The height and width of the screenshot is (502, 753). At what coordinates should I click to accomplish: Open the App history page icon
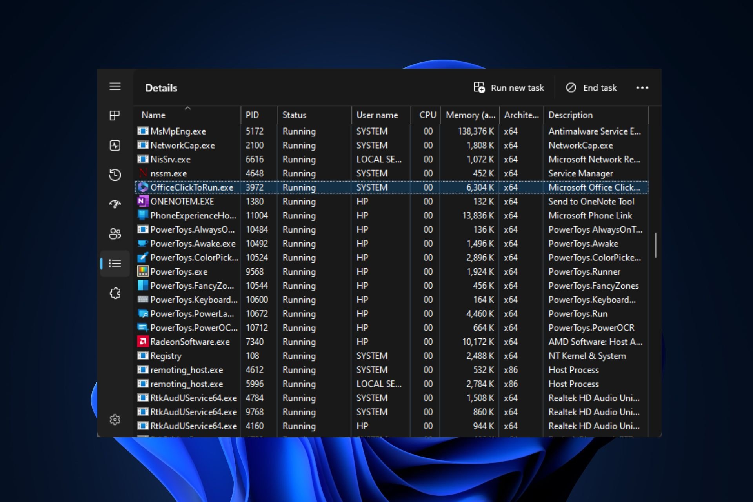[115, 175]
